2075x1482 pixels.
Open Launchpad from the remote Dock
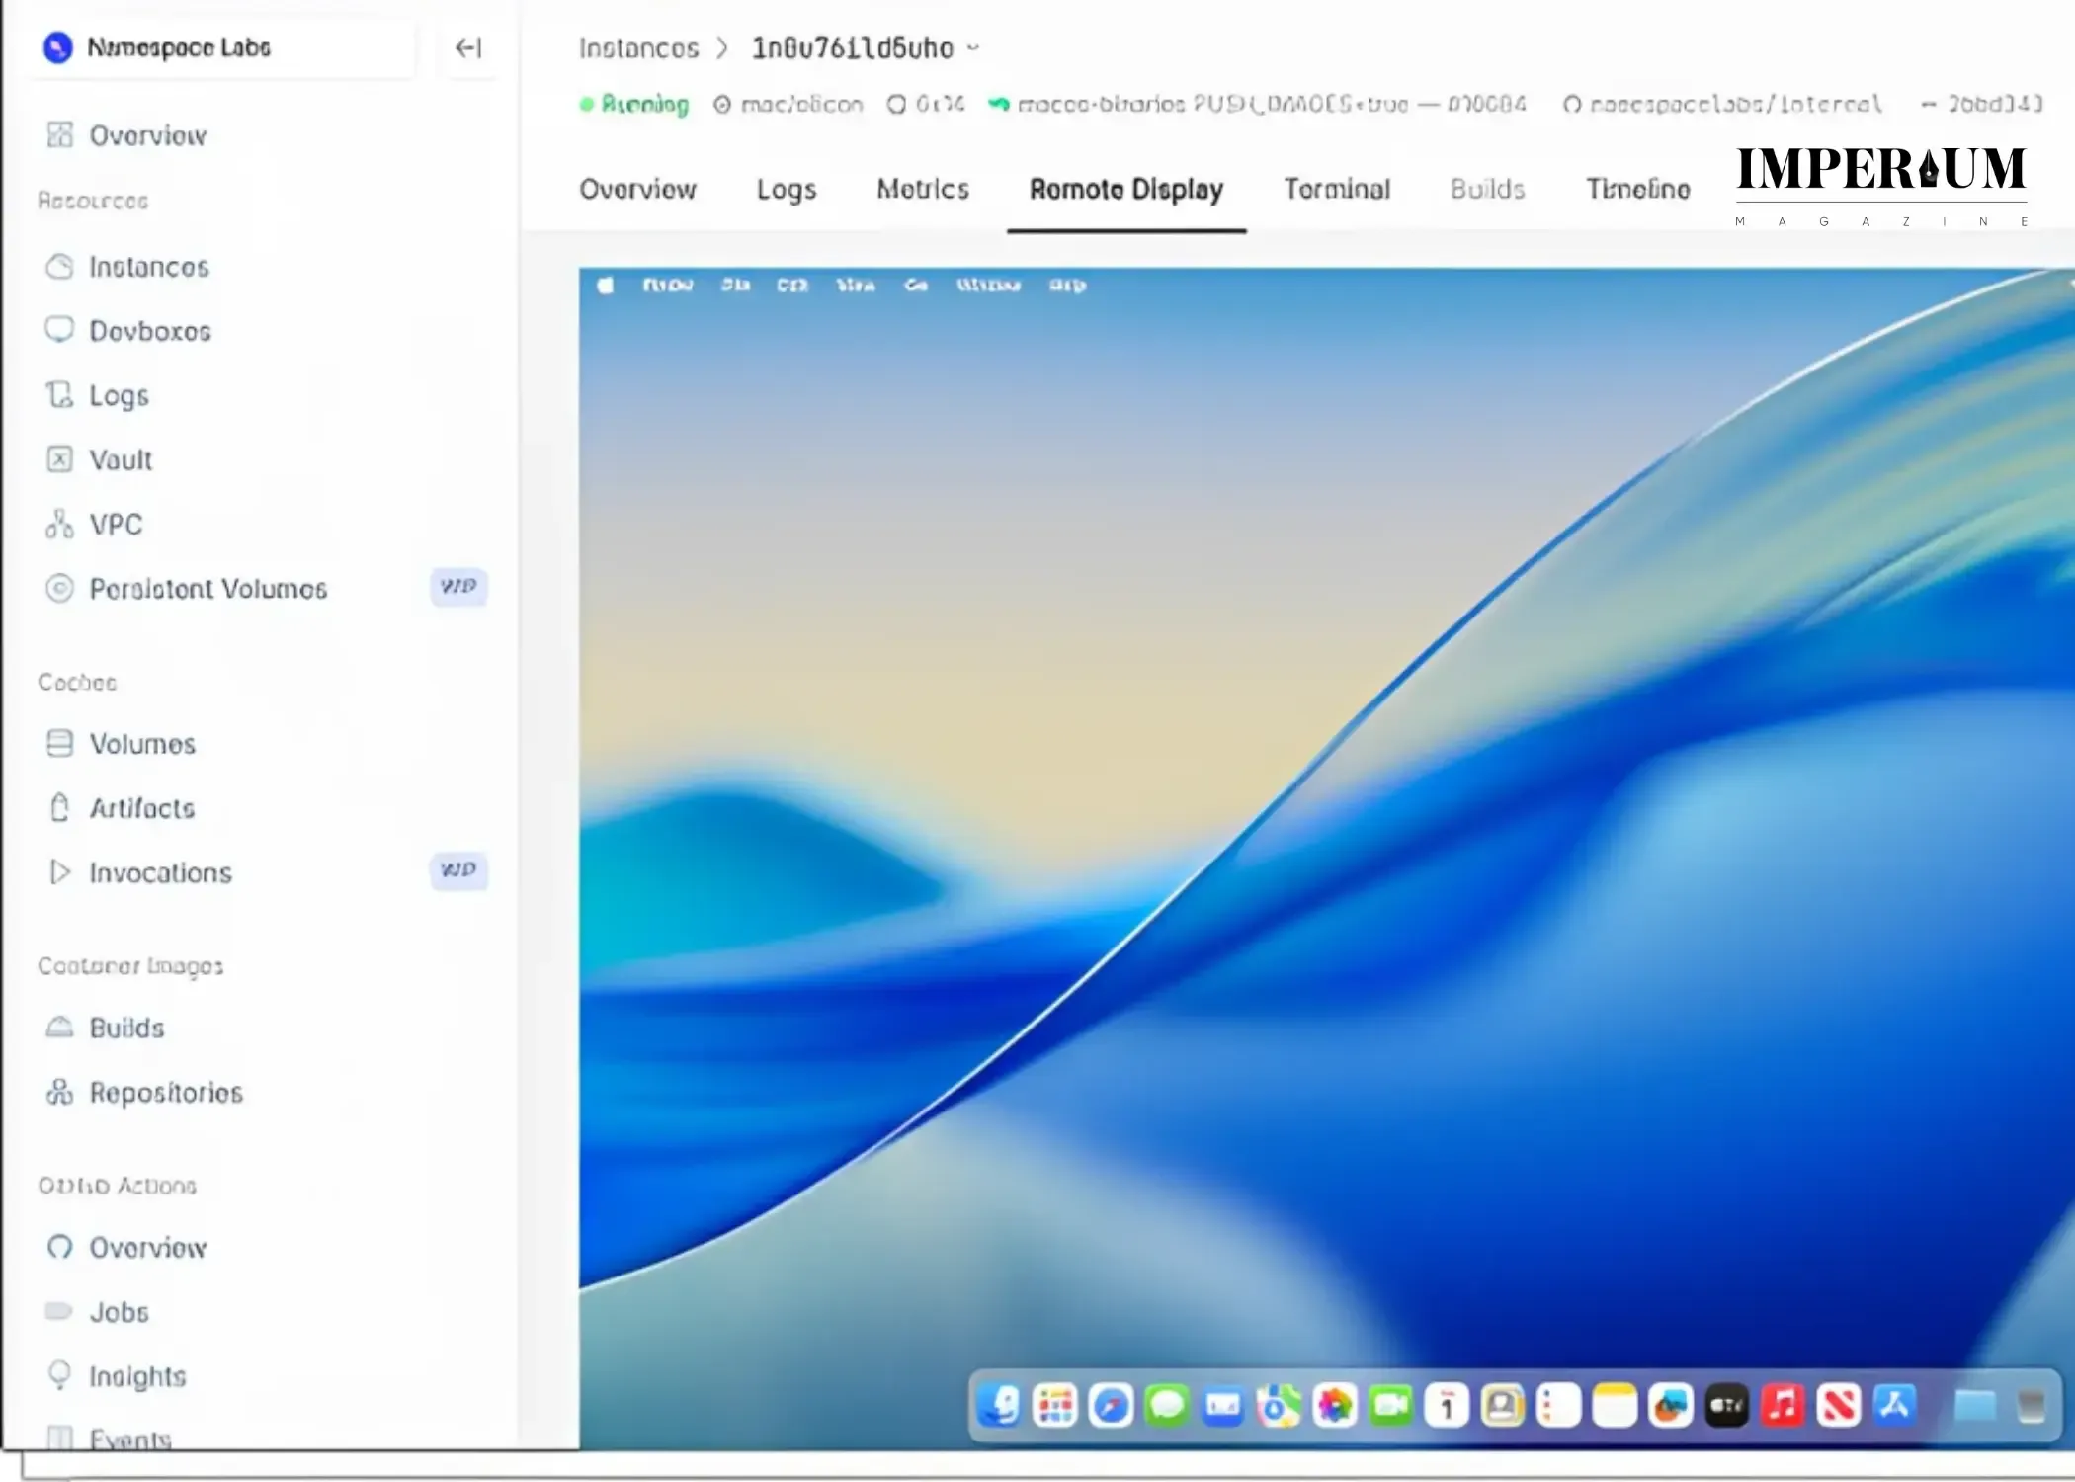coord(1055,1405)
